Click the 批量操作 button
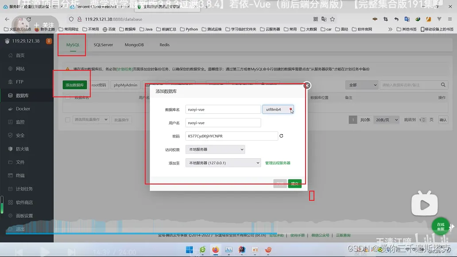 (x=121, y=120)
